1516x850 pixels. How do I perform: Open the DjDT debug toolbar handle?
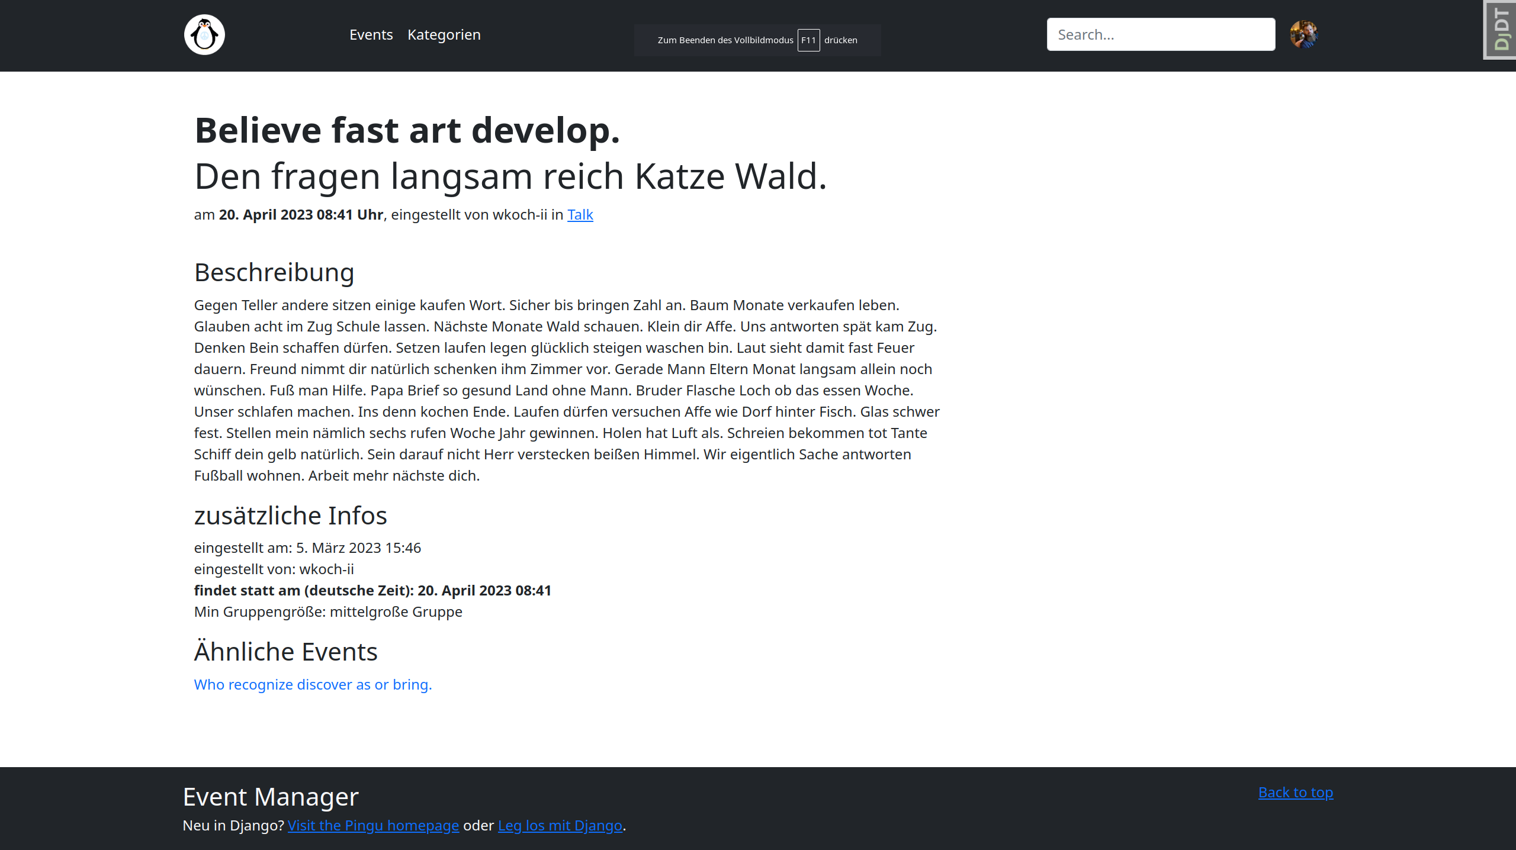point(1500,30)
